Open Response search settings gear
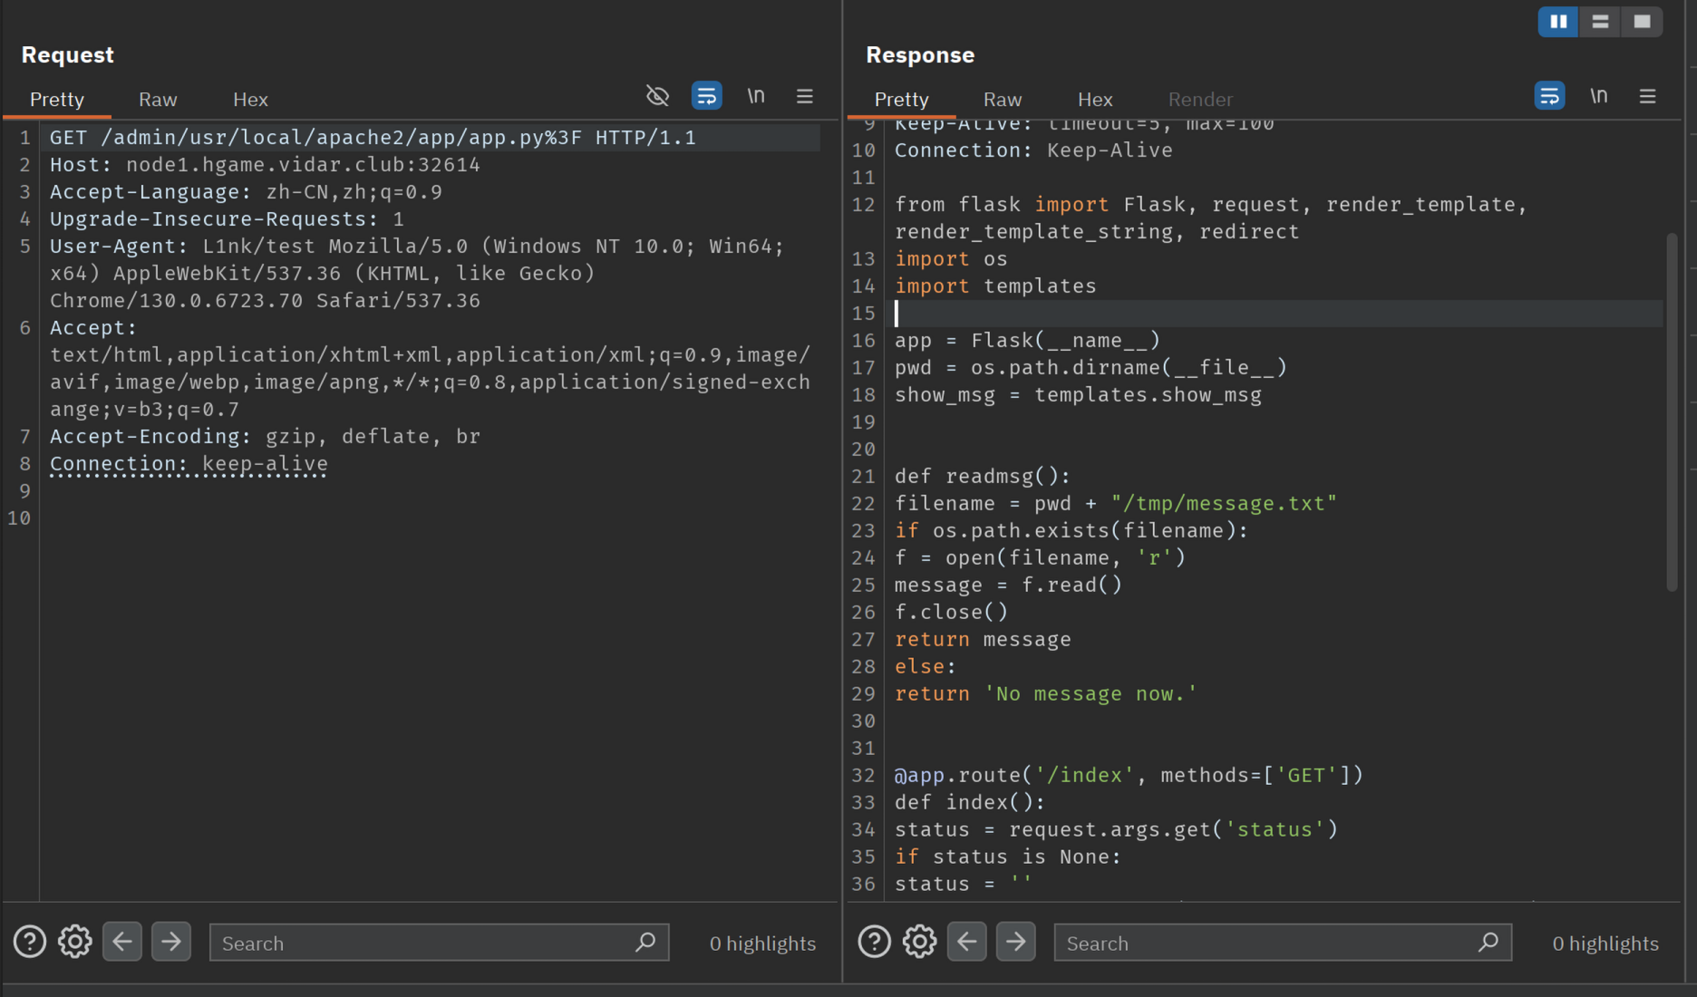The image size is (1697, 997). 920,943
